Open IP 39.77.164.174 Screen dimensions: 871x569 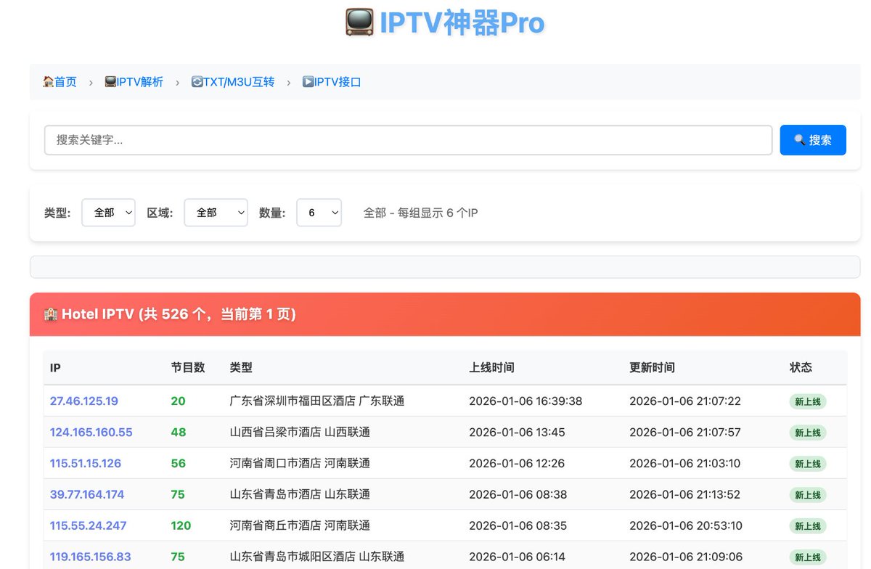[x=87, y=494]
